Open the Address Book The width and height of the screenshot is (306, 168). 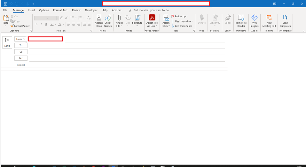[99, 21]
